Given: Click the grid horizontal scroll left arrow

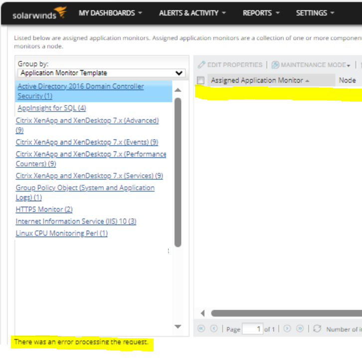Looking at the screenshot, I should tap(203, 313).
